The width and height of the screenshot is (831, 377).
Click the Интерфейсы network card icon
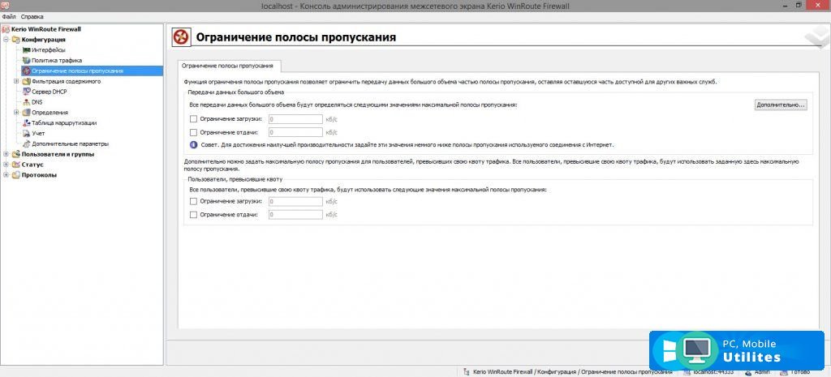point(27,49)
